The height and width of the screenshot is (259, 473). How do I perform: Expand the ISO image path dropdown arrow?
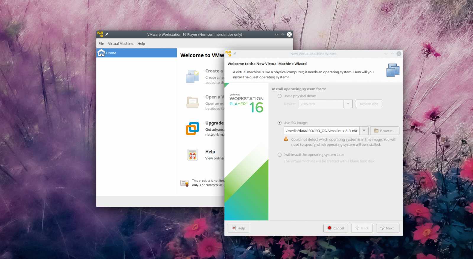pyautogui.click(x=364, y=131)
